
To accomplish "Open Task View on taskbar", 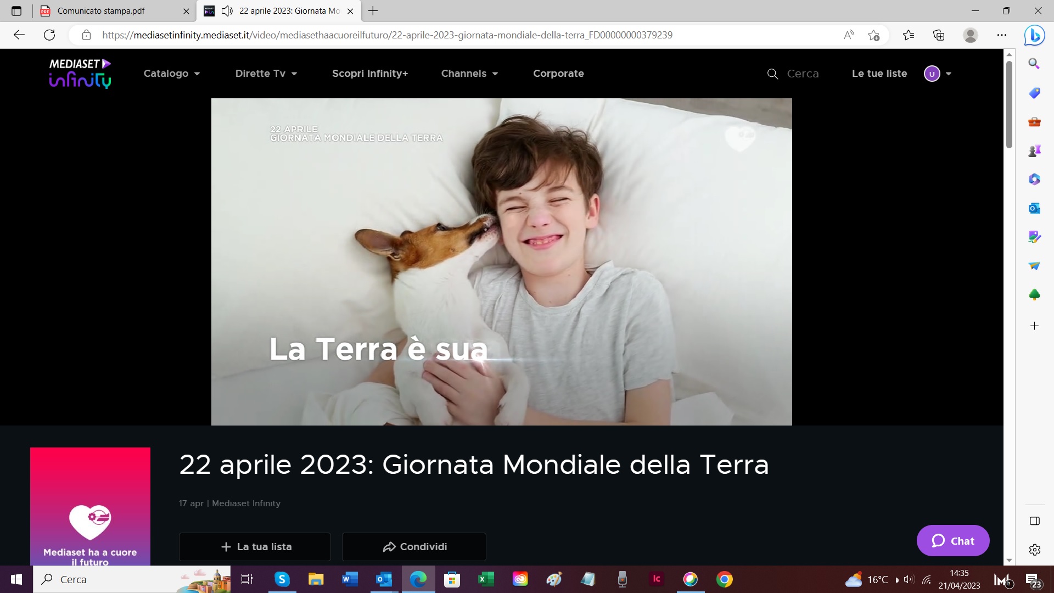I will point(247,579).
